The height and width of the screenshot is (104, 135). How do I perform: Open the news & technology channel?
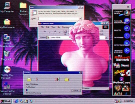click(121, 21)
